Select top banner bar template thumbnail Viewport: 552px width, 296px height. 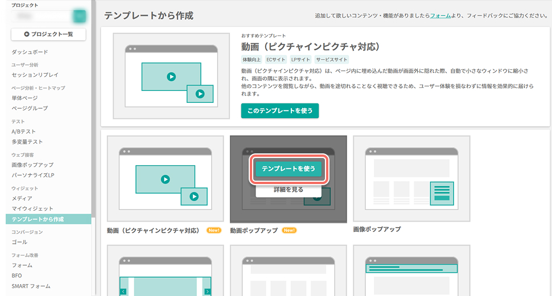[411, 270]
